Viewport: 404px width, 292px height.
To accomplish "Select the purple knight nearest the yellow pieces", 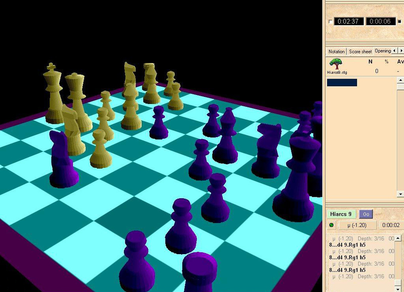I will coord(62,157).
